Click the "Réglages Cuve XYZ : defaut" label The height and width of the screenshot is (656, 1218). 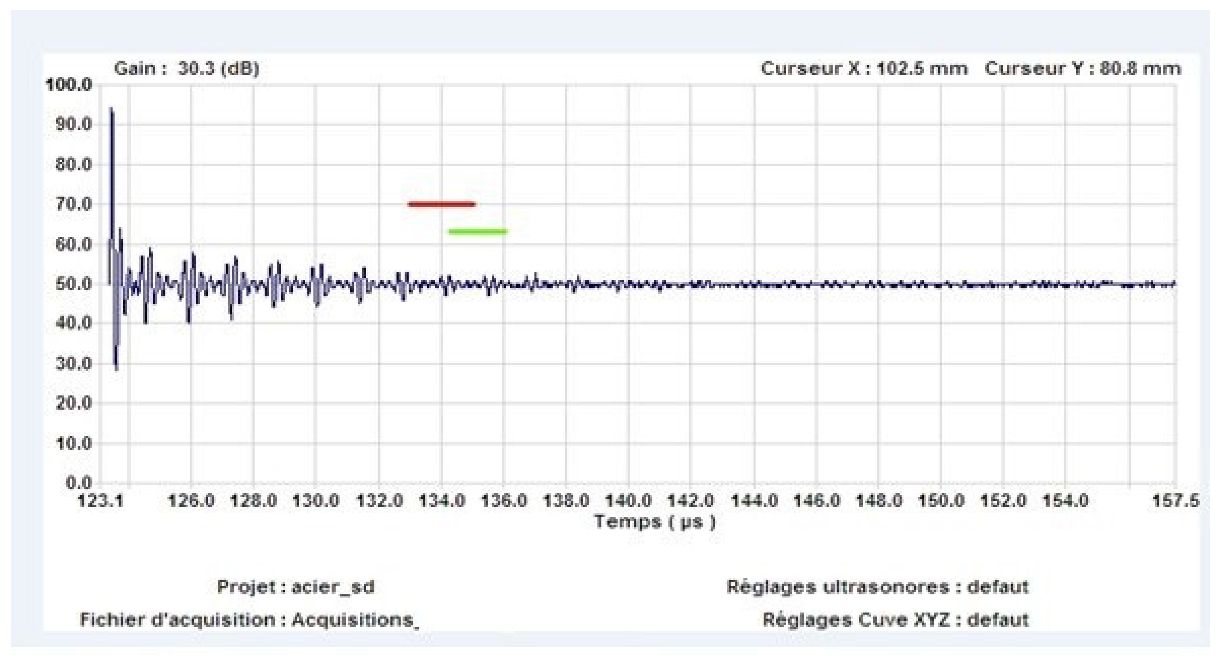[x=896, y=620]
